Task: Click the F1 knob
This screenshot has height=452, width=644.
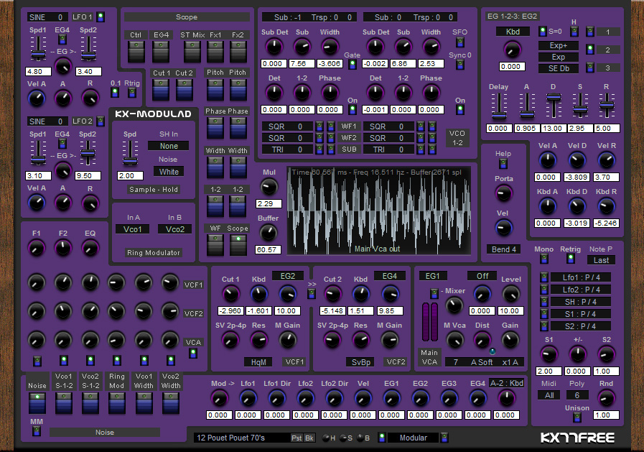Action: coord(36,248)
